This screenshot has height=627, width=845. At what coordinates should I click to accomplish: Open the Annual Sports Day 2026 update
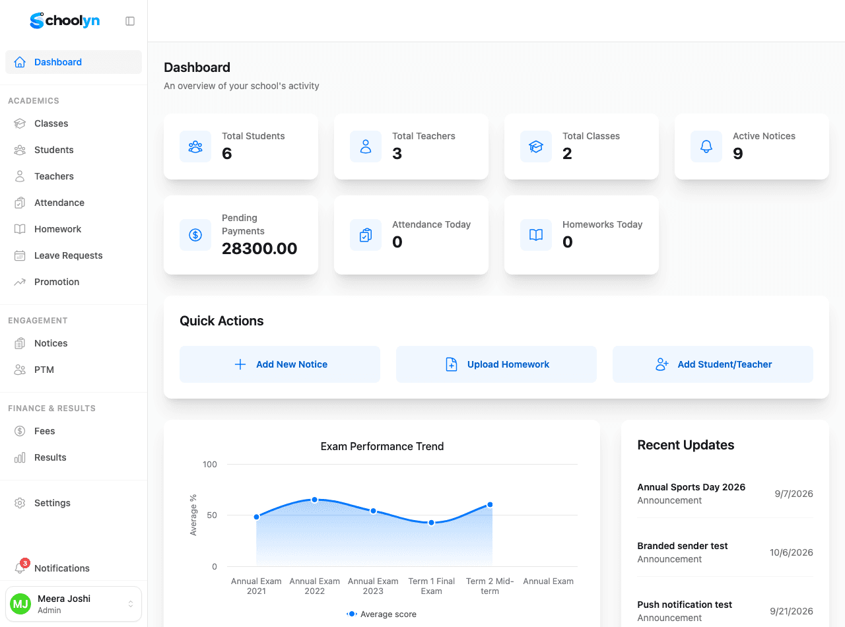(x=725, y=494)
